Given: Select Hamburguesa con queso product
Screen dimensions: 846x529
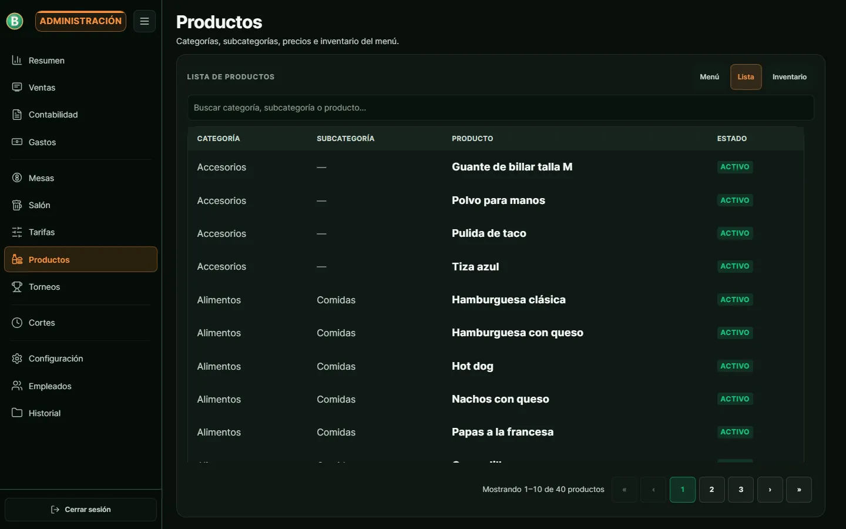Looking at the screenshot, I should pyautogui.click(x=518, y=333).
